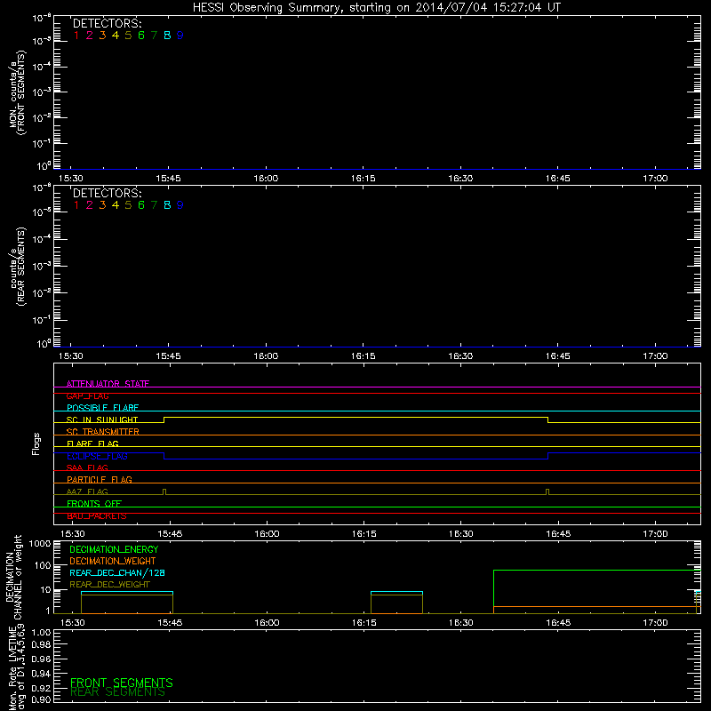
Task: Pick yellow detector 4 in the rear segments legend
Action: [x=116, y=205]
